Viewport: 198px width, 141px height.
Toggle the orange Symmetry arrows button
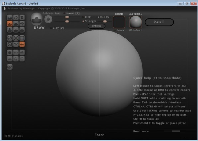(x=22, y=44)
